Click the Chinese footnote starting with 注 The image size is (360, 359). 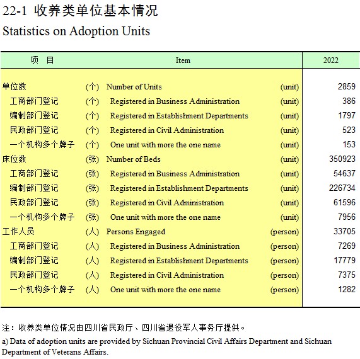(x=124, y=328)
